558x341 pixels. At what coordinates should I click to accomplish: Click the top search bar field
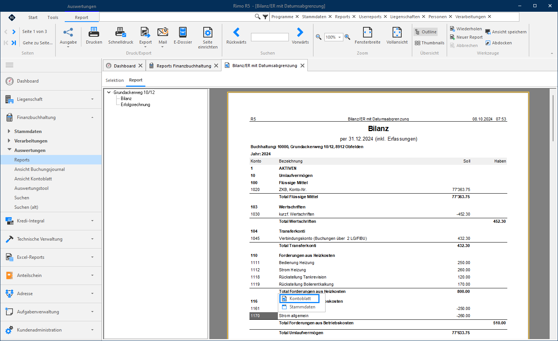[177, 17]
